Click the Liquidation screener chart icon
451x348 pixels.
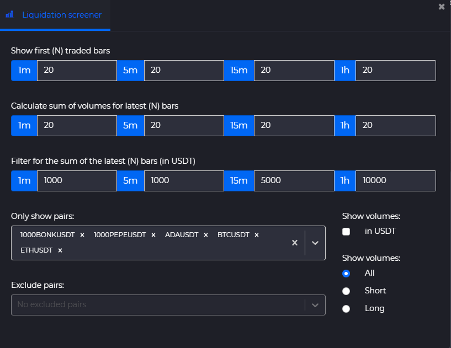point(10,15)
